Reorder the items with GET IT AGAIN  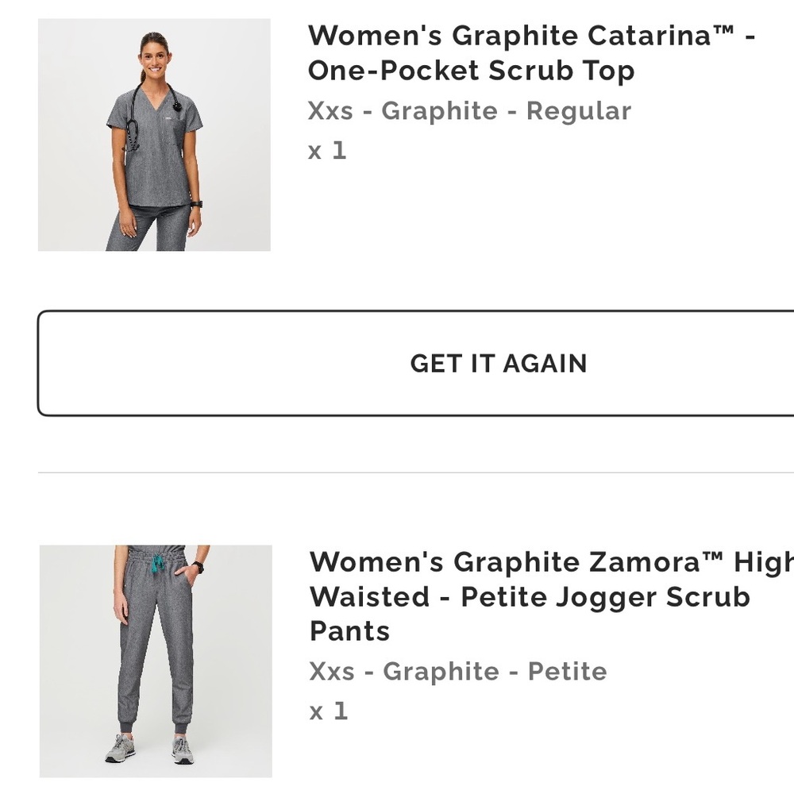(x=499, y=364)
